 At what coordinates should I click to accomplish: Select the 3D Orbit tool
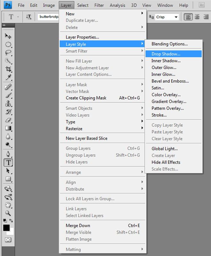pyautogui.click(x=8, y=197)
